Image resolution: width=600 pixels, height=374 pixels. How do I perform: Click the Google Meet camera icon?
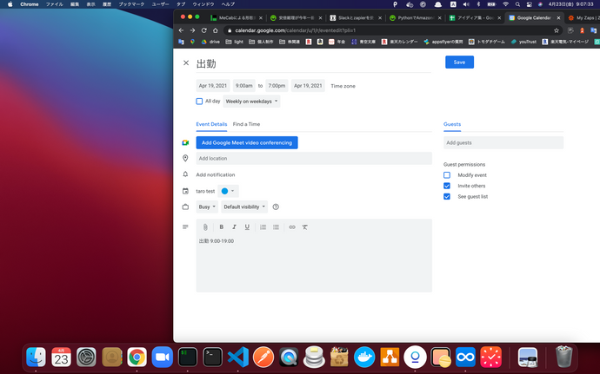[185, 142]
